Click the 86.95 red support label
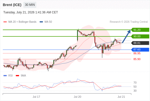This screenshot has width=150, height=101. click(137, 53)
